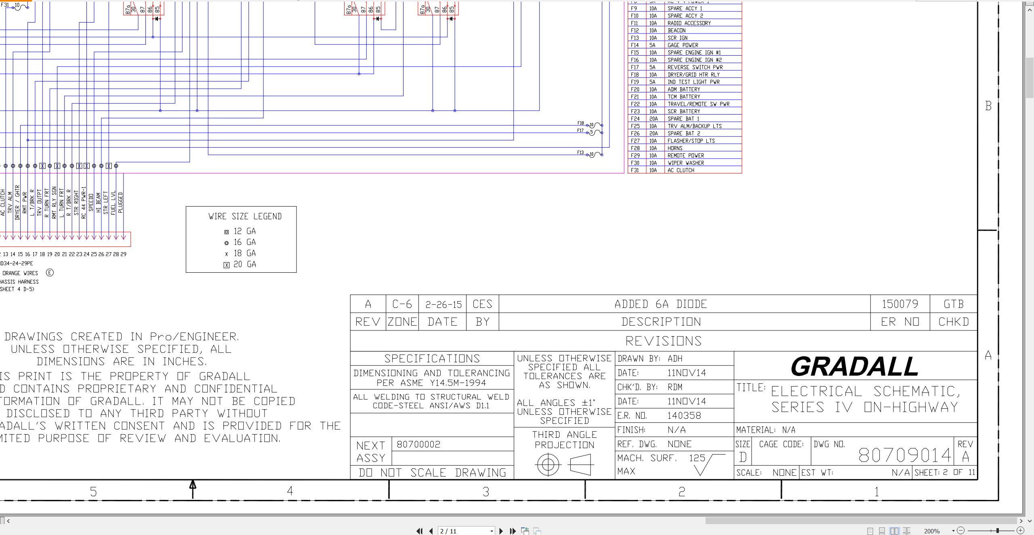Click the F11 RADIO ACCESSORY fuse row
This screenshot has width=1034, height=535.
tap(685, 23)
